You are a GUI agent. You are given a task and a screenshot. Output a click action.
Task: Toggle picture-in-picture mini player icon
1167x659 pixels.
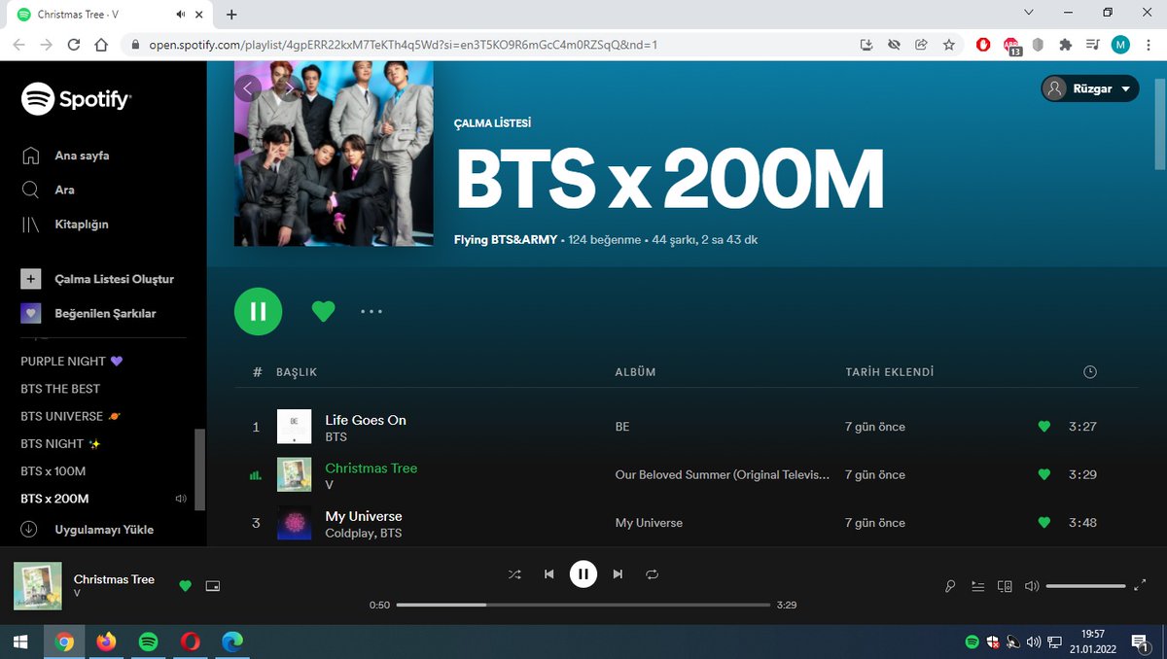pyautogui.click(x=213, y=586)
